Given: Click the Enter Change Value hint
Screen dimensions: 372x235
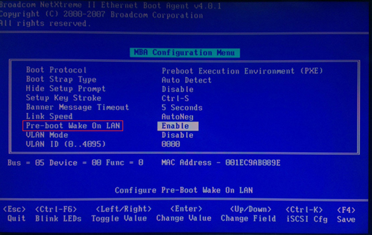Looking at the screenshot, I should (184, 213).
